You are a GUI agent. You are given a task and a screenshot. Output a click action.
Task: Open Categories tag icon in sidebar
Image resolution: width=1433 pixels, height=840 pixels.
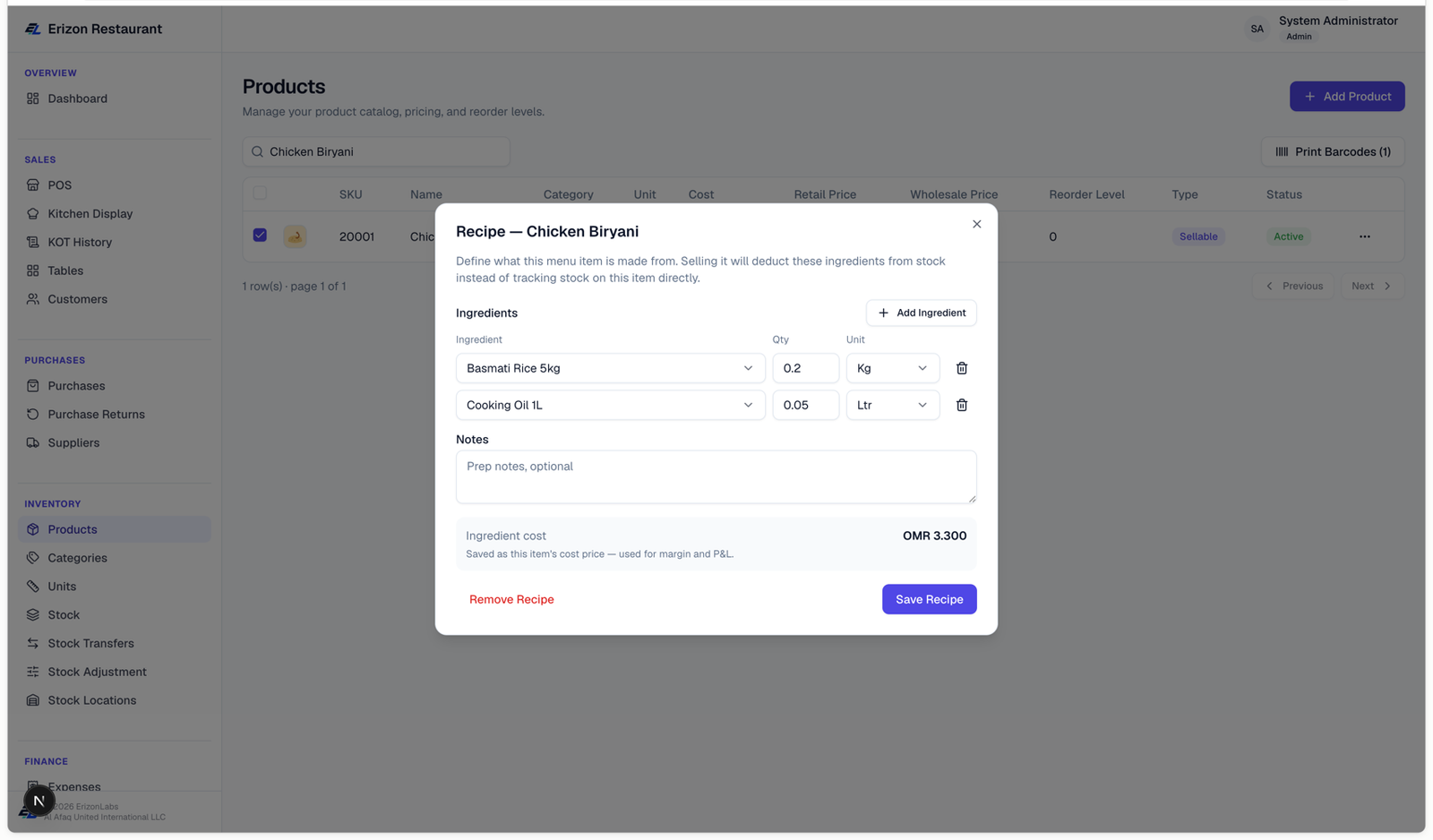point(33,558)
